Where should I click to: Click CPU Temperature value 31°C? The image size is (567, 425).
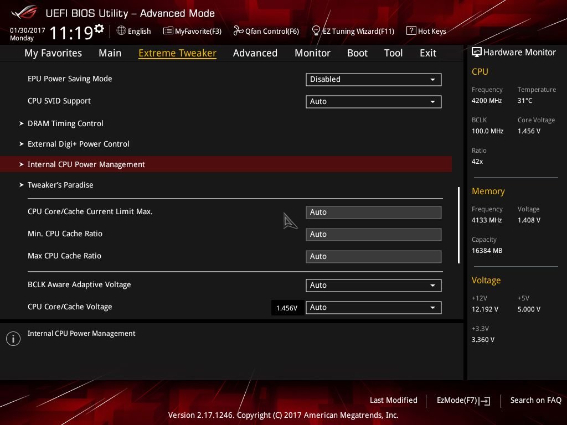point(525,101)
